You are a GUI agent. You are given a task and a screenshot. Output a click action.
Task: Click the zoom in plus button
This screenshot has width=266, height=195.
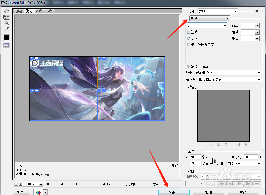click(20, 184)
